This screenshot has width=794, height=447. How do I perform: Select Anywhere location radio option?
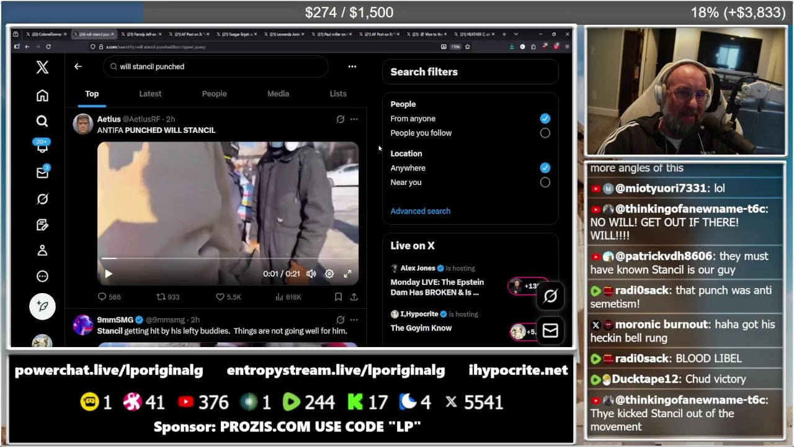[545, 168]
